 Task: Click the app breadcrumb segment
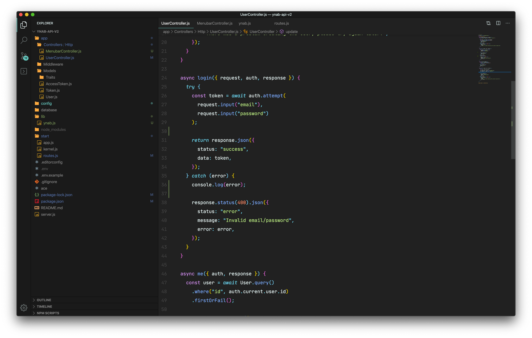coord(166,32)
